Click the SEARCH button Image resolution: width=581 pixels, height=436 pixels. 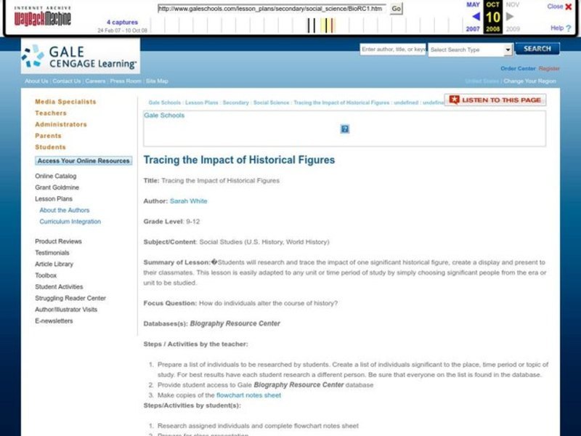pos(536,49)
